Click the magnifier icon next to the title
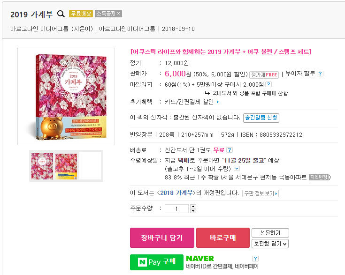Viewport: 345px width, 275px height. (x=61, y=14)
